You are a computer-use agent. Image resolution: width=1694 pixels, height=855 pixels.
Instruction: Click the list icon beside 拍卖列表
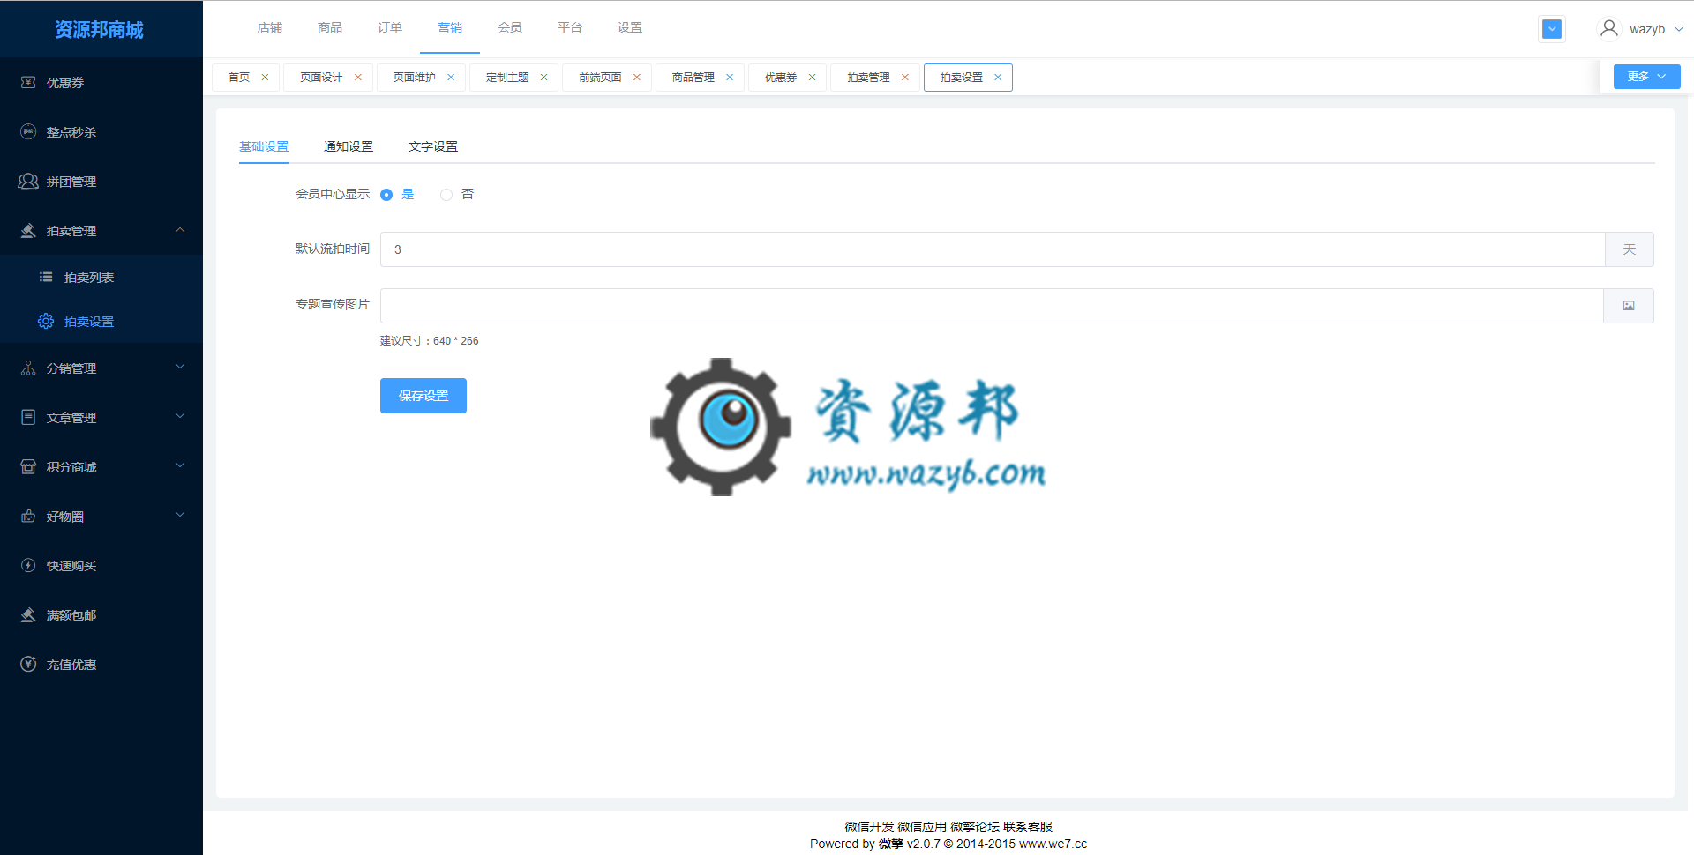46,277
